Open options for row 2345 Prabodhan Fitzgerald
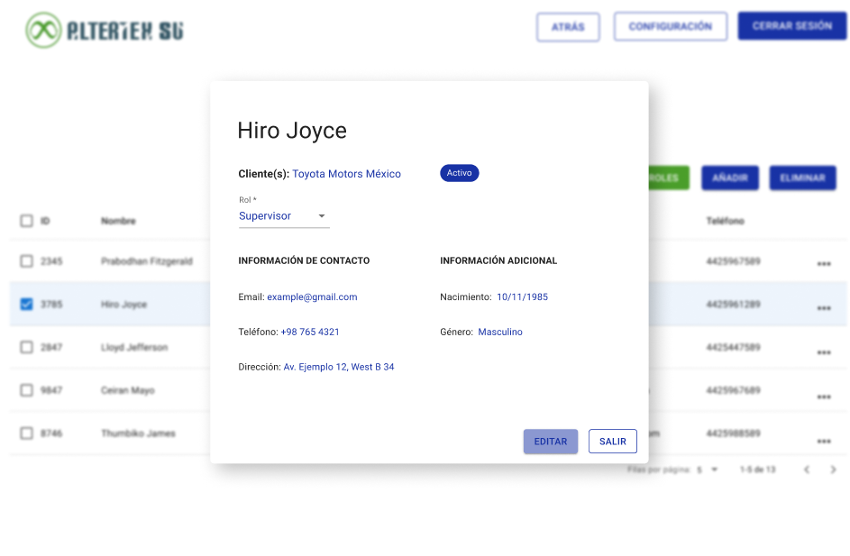The image size is (850, 556). click(824, 264)
